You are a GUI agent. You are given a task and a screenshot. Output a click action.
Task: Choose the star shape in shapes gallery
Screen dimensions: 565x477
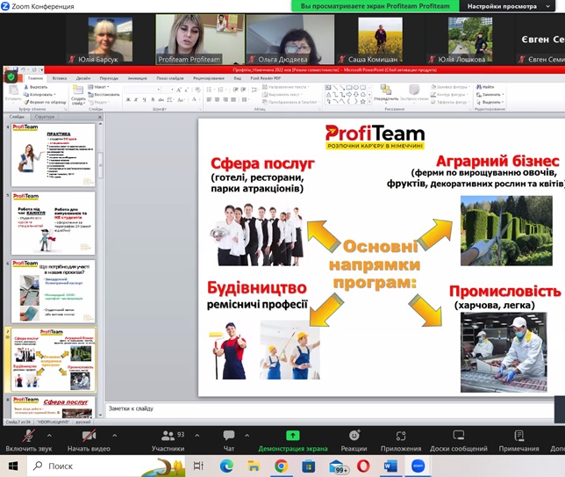[363, 101]
